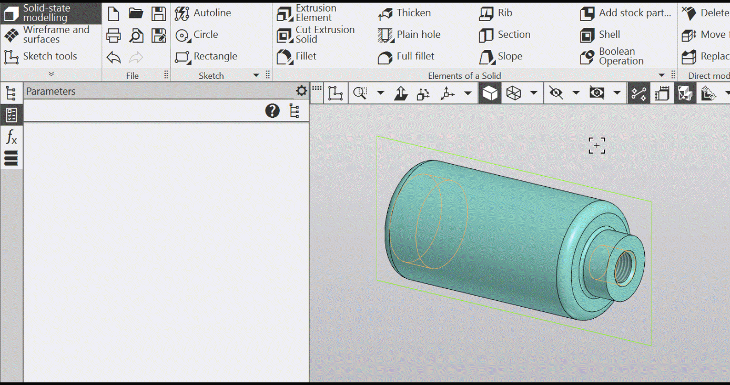Click the Autoline sketch tool
This screenshot has height=385, width=730.
[x=202, y=13]
